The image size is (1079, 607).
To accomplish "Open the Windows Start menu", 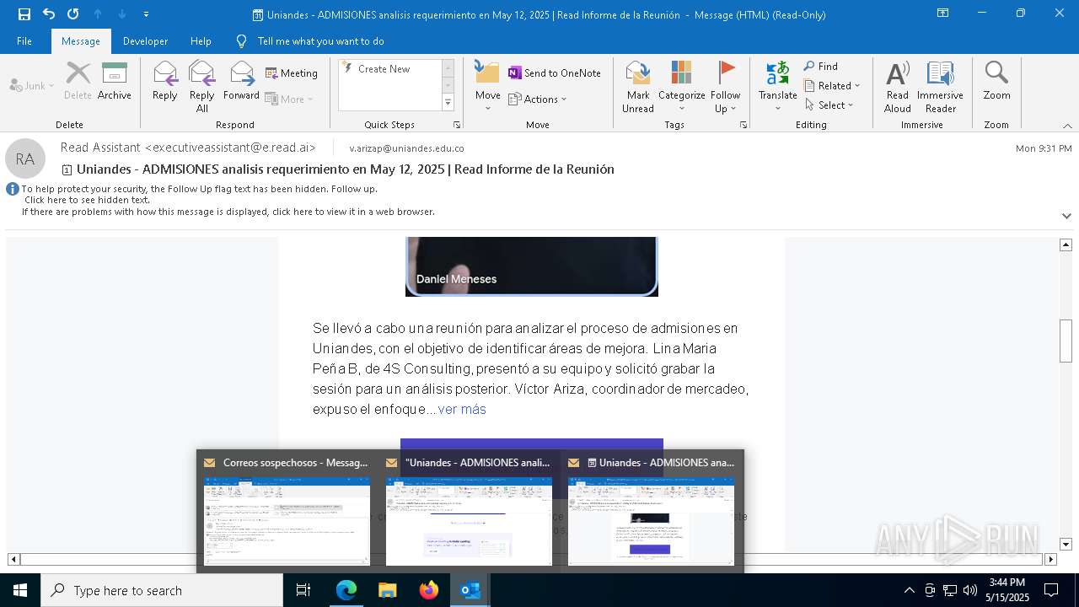I will point(20,590).
